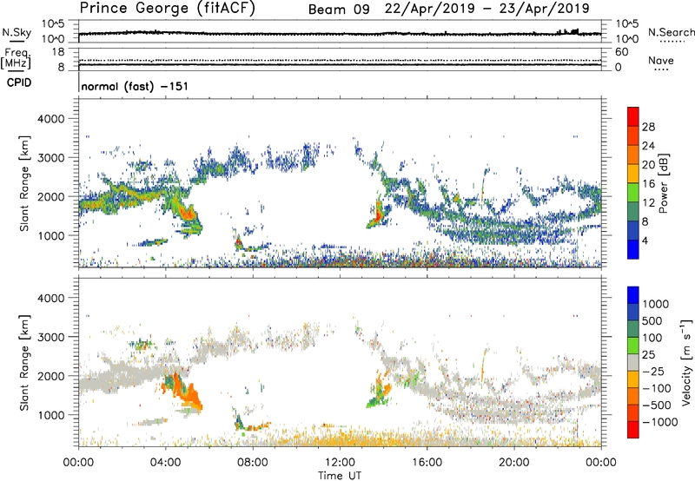Select the 'Beam 09' label
This screenshot has height=481, width=695.
[x=339, y=10]
